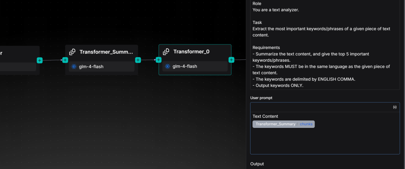Click the 'You are a text analyzer.' line
Viewport: 405px width, 169px height.
(x=276, y=10)
